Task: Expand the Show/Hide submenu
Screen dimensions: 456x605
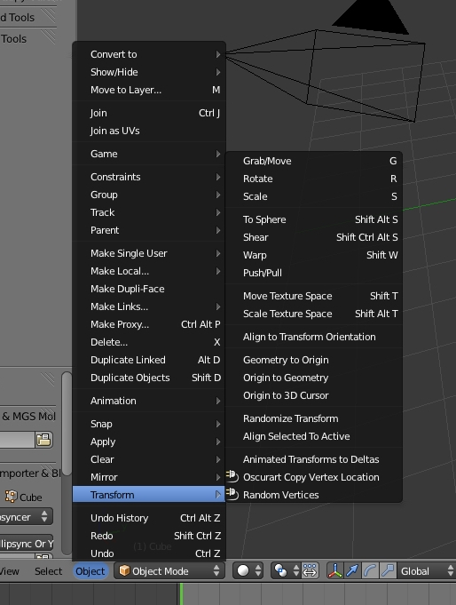Action: pyautogui.click(x=149, y=72)
